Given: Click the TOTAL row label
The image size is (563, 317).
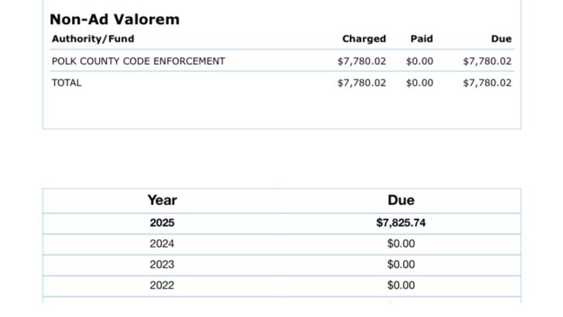Looking at the screenshot, I should 67,83.
